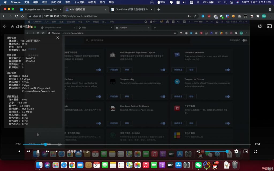Switch to StorageServer Synology tab
Screen dimensions: 274x171
tap(41, 9)
